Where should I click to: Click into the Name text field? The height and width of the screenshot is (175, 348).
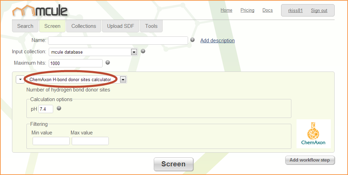click(x=118, y=41)
